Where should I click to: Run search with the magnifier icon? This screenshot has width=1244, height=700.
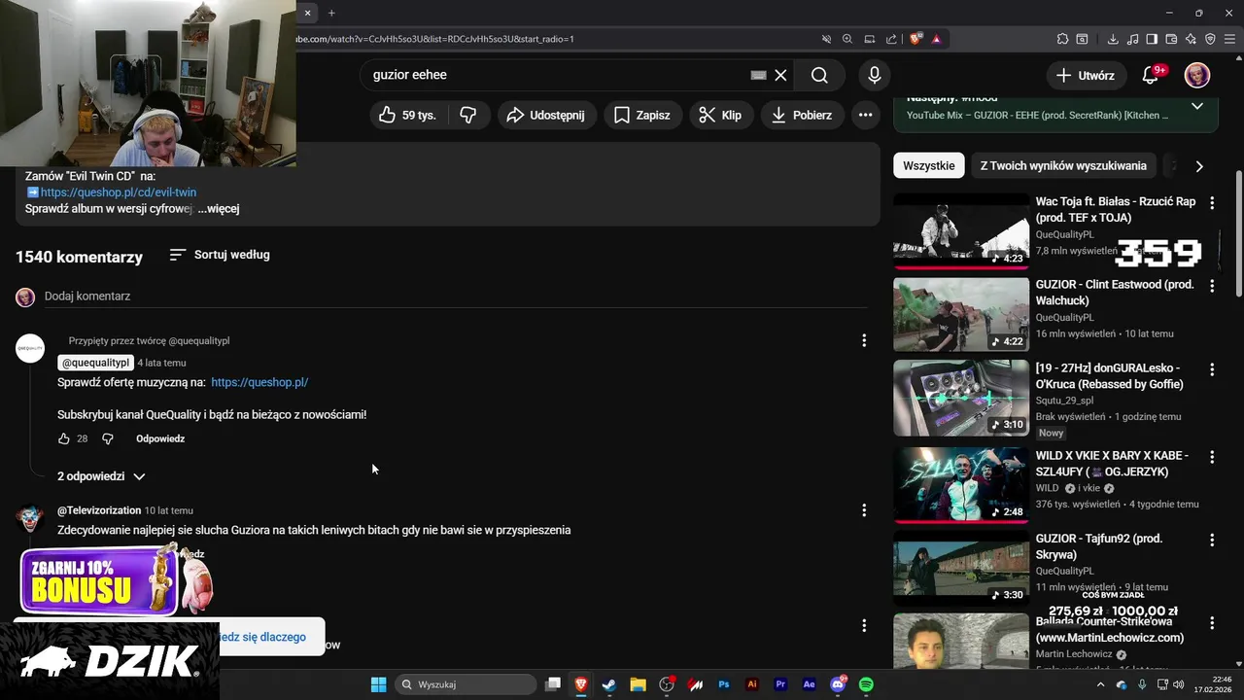tap(819, 75)
